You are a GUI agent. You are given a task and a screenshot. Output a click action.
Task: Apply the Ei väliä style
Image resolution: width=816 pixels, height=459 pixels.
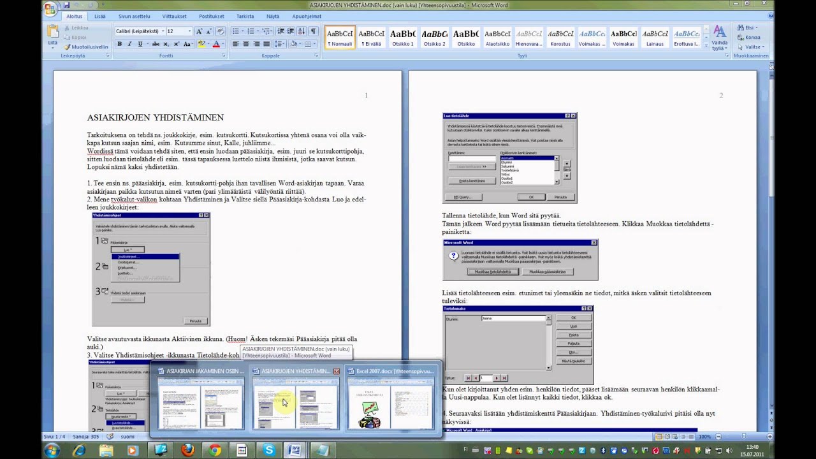pyautogui.click(x=371, y=38)
